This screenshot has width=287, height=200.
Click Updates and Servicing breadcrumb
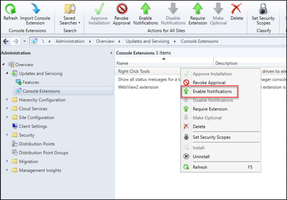[x=147, y=41]
